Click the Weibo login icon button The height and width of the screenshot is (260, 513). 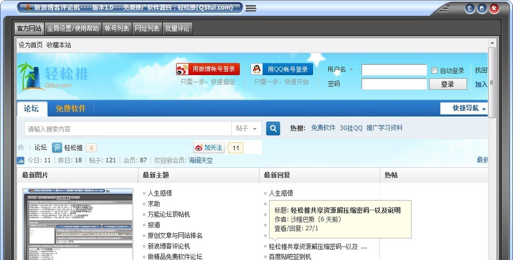(208, 69)
